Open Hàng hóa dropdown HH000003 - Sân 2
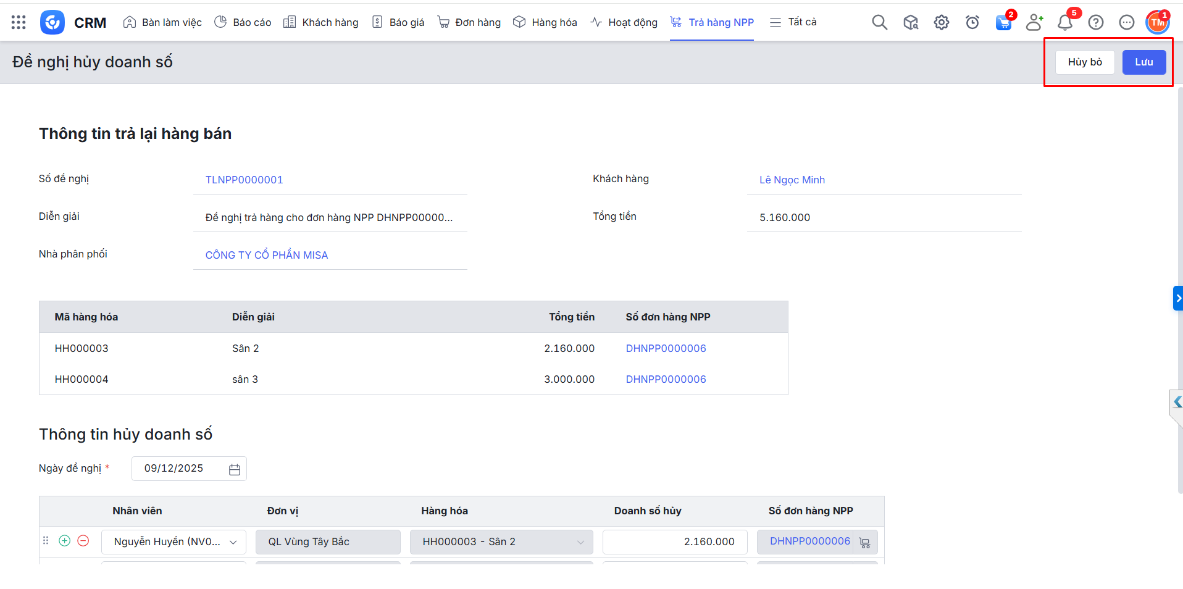 point(580,542)
